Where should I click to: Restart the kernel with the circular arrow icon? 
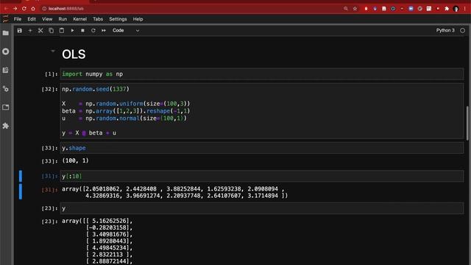[93, 30]
